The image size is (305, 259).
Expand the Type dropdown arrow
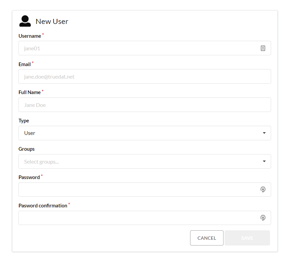pyautogui.click(x=264, y=133)
